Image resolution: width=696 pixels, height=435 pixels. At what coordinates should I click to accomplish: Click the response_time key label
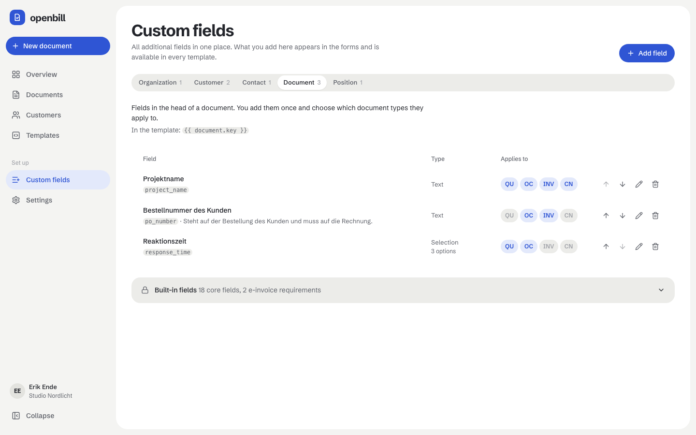coord(168,252)
